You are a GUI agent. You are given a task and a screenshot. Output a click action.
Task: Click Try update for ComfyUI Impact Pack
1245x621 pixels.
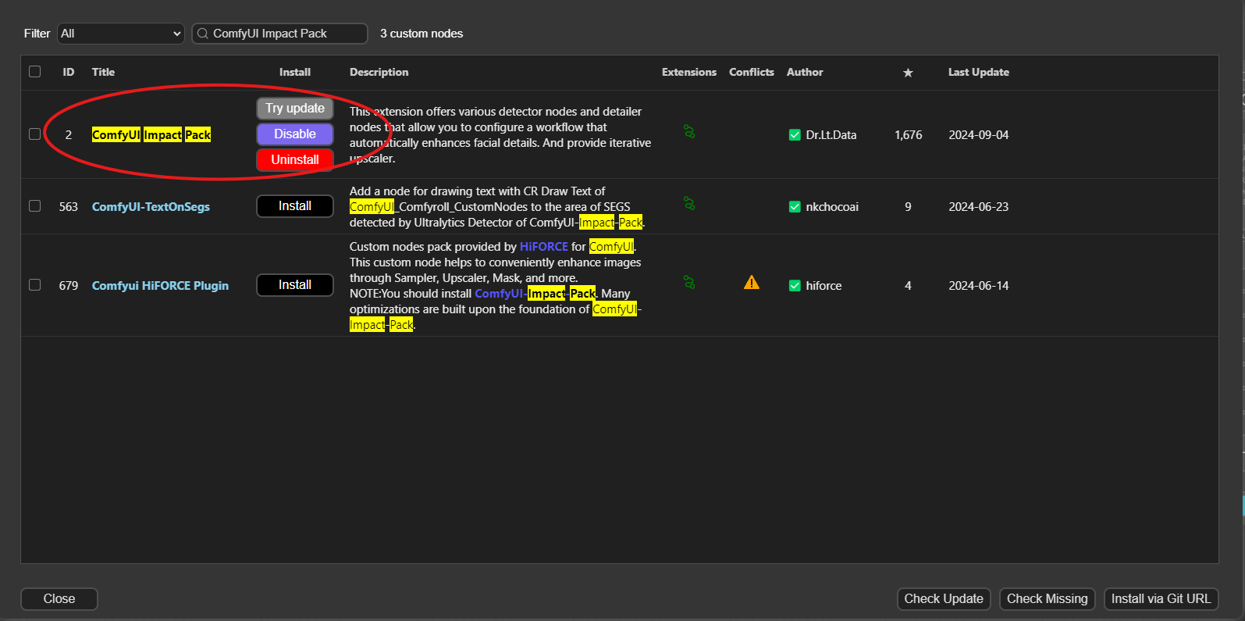(295, 109)
